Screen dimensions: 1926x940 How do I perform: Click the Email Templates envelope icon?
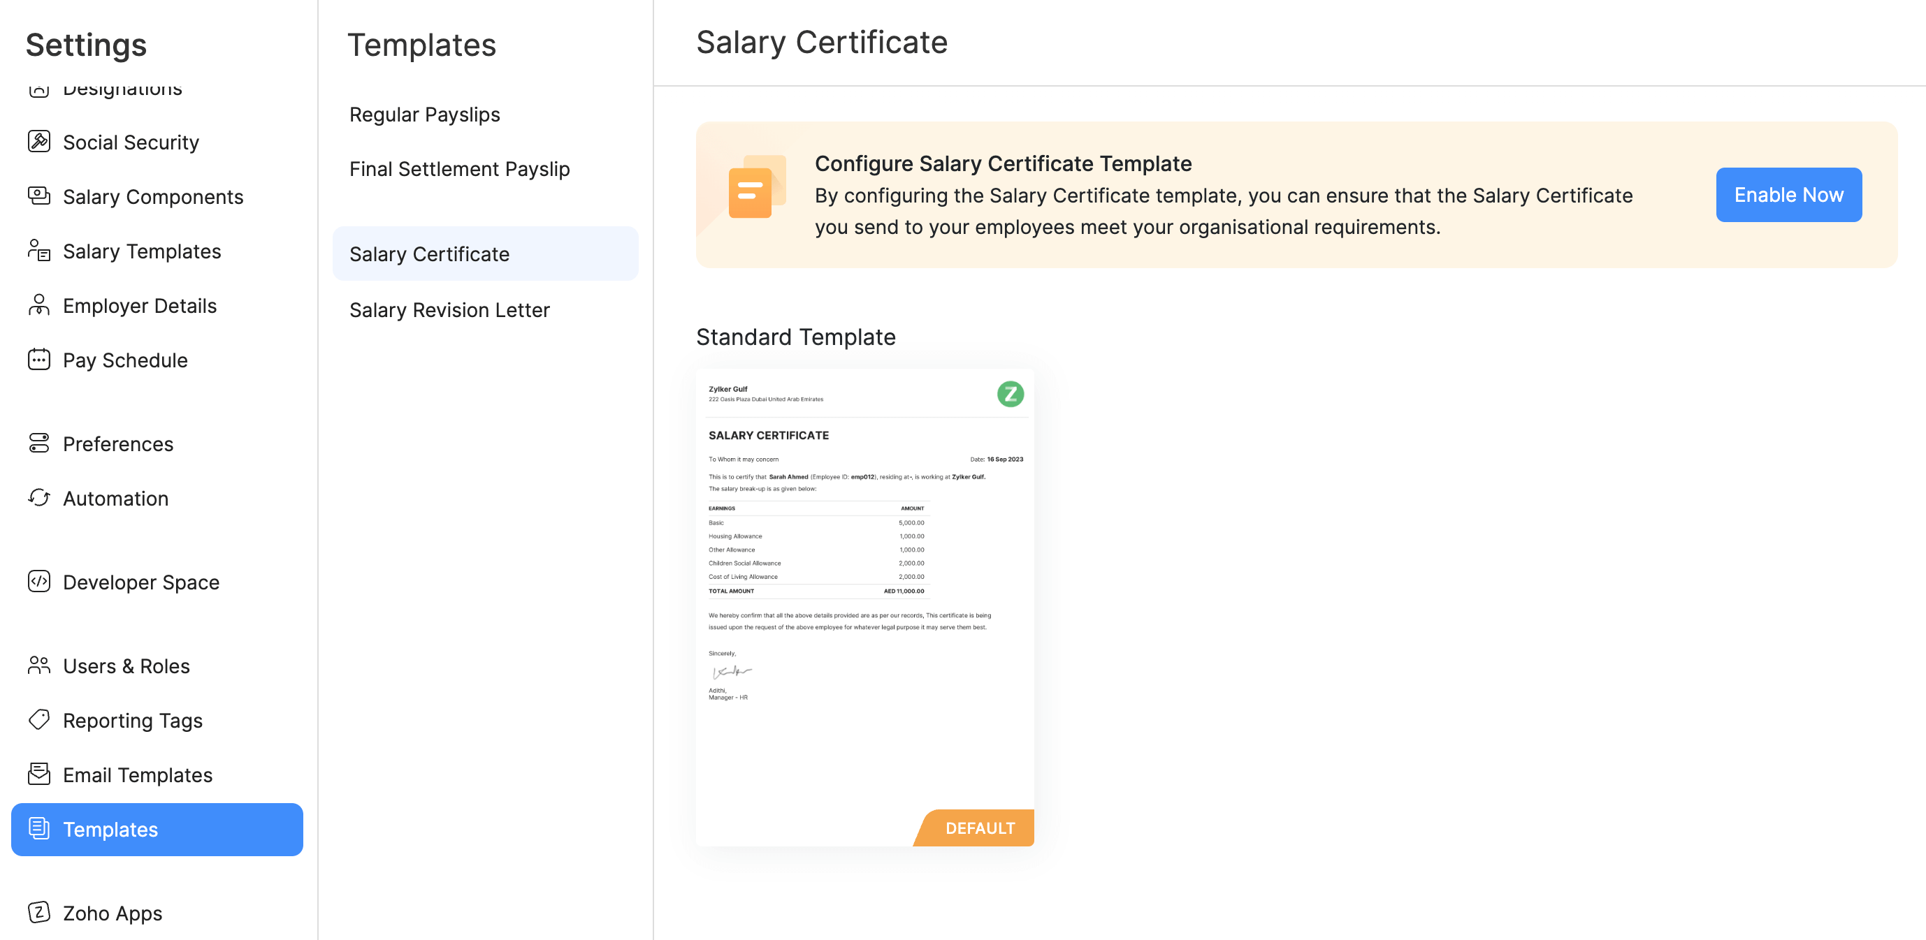[x=39, y=774]
